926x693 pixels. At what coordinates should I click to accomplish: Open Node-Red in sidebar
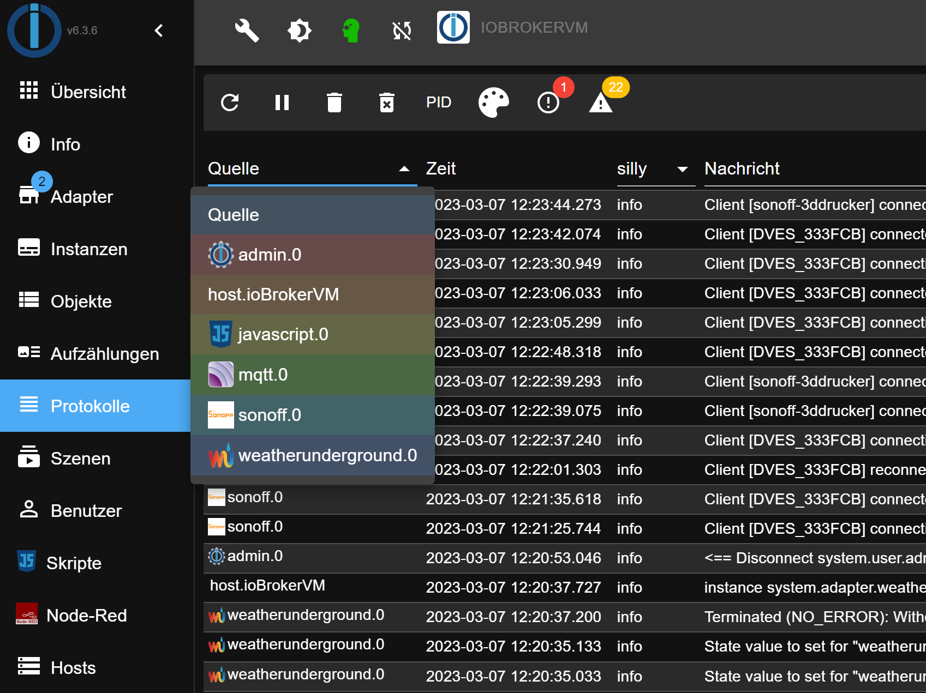pos(95,615)
